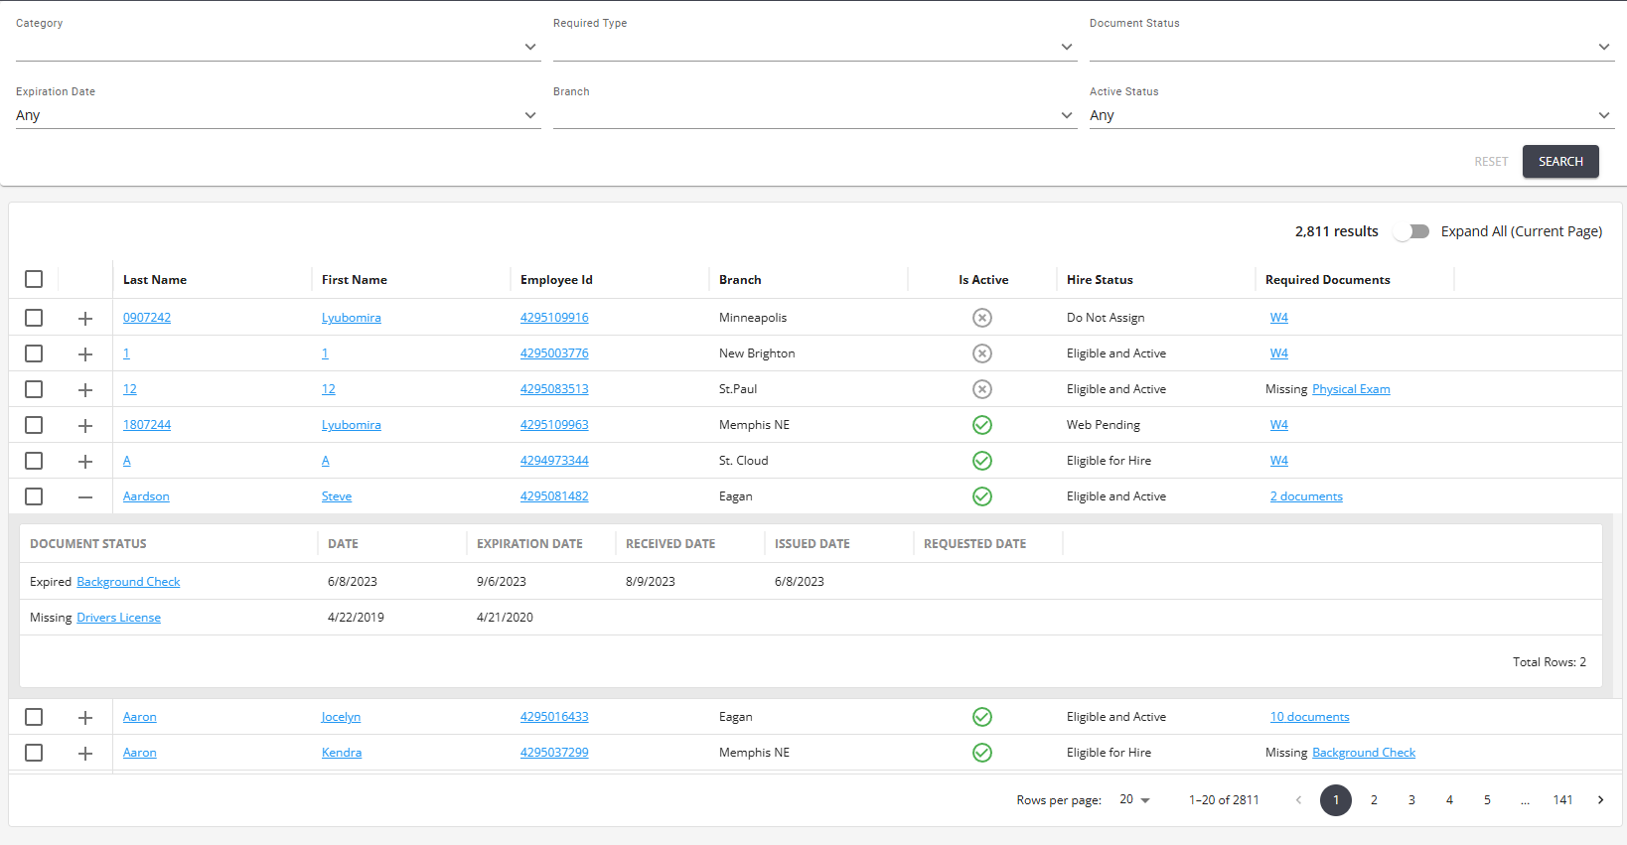Click the EXPIRATION DATE column header
Screen dimensions: 1627x845
tap(529, 544)
